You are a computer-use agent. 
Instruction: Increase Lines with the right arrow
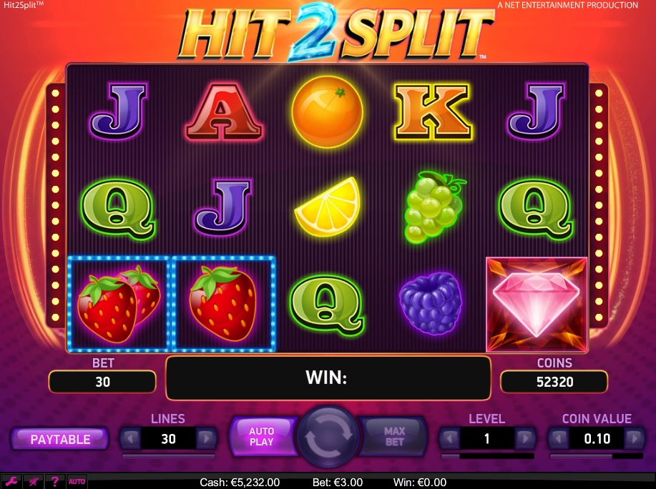tap(206, 438)
